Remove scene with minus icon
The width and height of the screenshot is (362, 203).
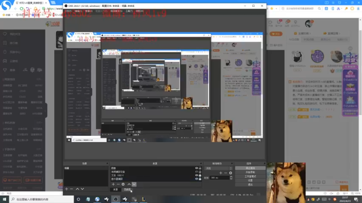click(x=71, y=189)
